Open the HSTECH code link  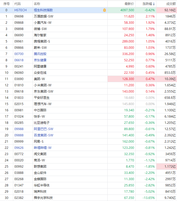[20, 10]
